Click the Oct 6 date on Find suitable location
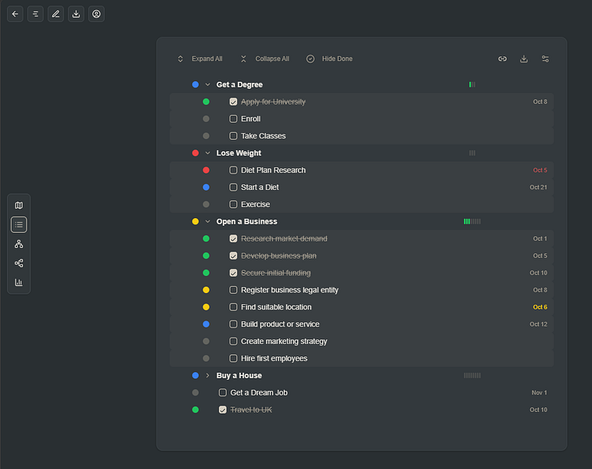Image resolution: width=592 pixels, height=469 pixels. [x=540, y=307]
